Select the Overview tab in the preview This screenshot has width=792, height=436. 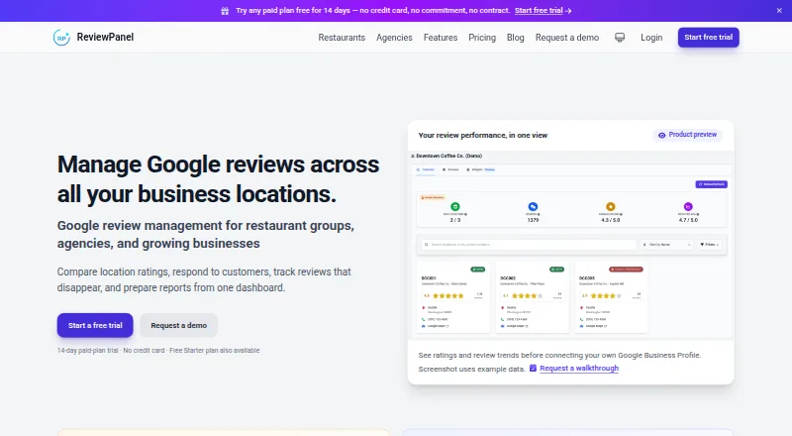click(x=426, y=169)
